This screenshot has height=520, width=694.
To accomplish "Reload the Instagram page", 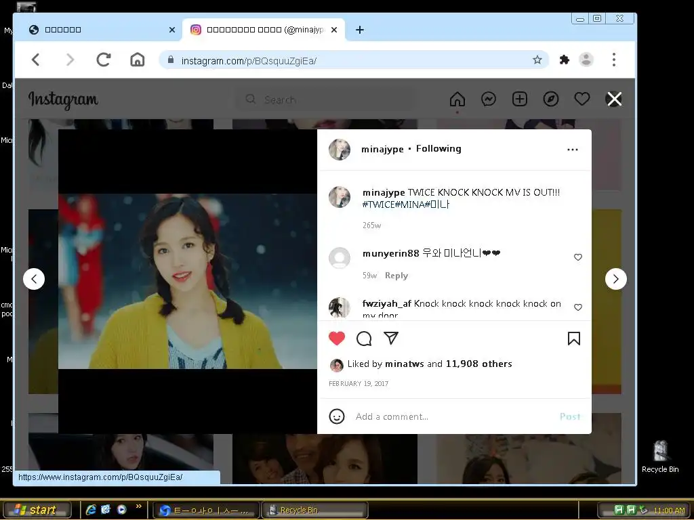I will (x=104, y=60).
